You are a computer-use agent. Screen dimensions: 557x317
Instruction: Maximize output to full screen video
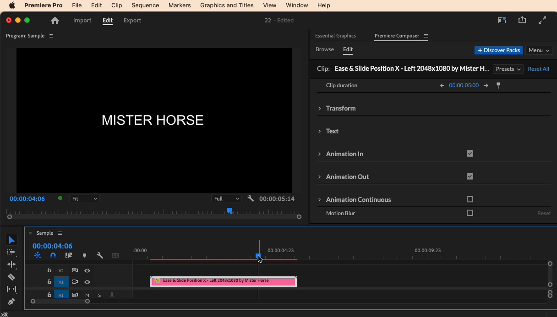coord(542,20)
